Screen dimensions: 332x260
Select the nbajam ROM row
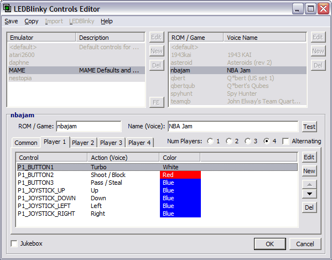pos(238,70)
